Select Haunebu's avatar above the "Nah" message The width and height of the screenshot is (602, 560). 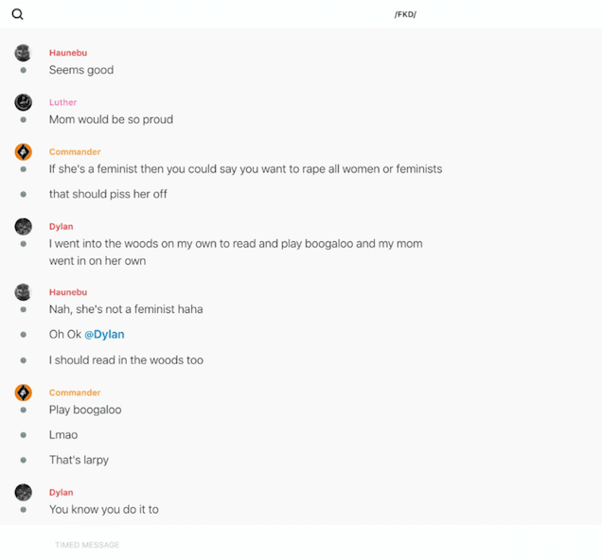tap(24, 292)
